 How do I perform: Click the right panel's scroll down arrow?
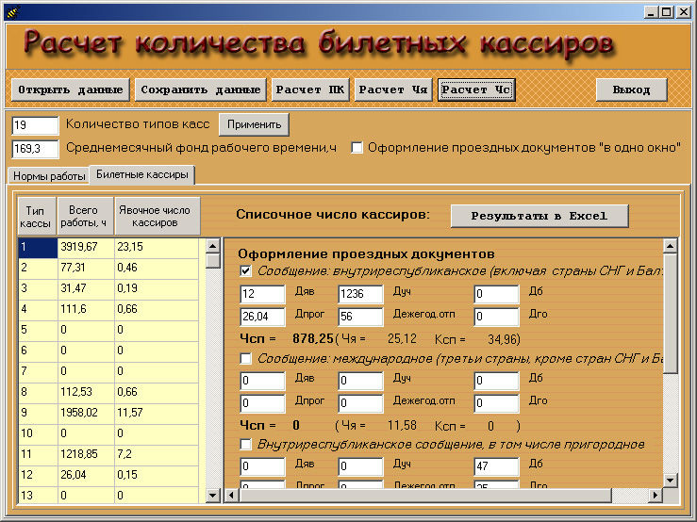(670, 481)
